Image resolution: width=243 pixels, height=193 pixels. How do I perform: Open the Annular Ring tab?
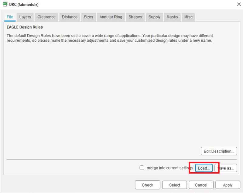tap(111, 17)
